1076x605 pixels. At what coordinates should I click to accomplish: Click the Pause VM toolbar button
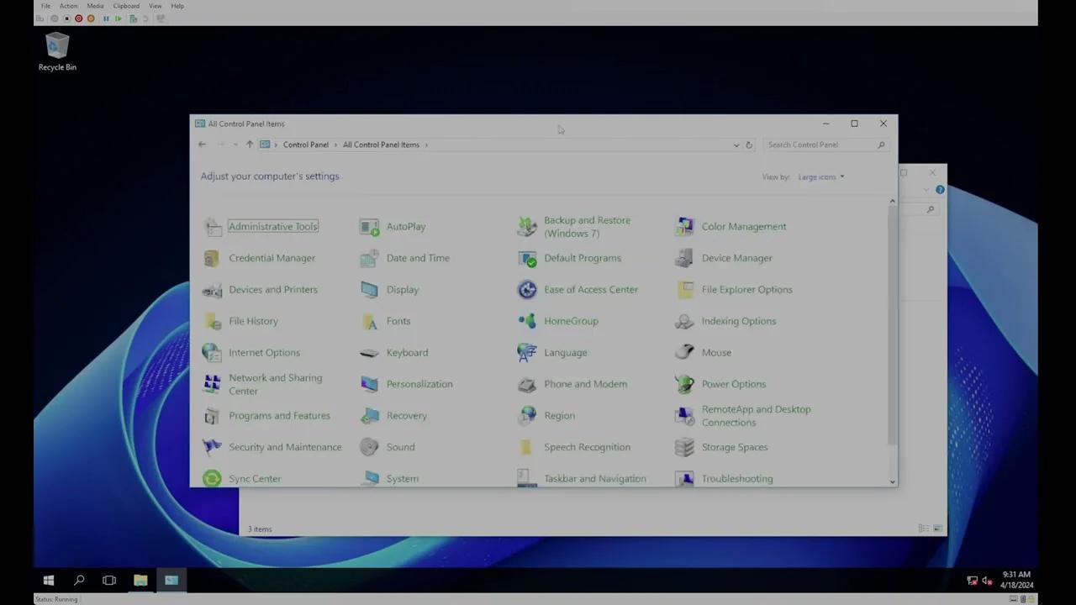pyautogui.click(x=106, y=18)
